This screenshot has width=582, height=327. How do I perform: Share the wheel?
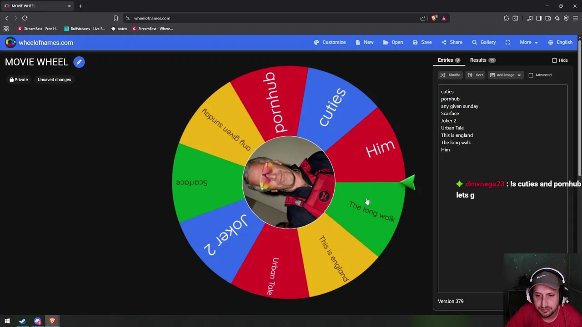[452, 42]
